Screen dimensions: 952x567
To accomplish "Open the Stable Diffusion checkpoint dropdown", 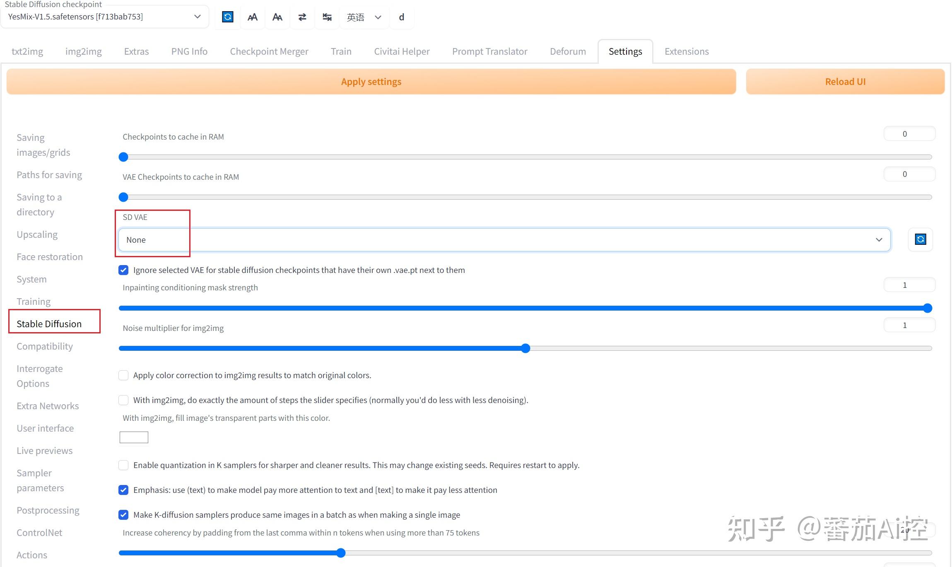I will [104, 17].
